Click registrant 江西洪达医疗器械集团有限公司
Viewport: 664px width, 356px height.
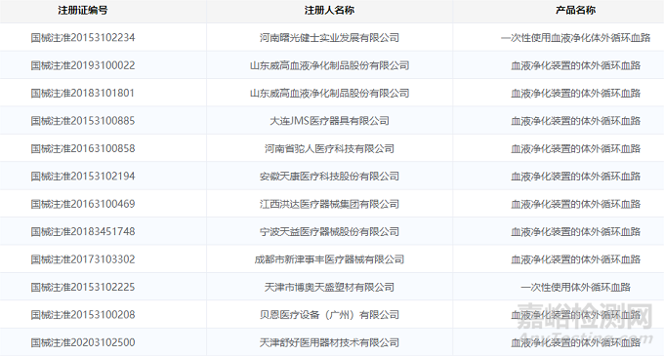pyautogui.click(x=329, y=204)
